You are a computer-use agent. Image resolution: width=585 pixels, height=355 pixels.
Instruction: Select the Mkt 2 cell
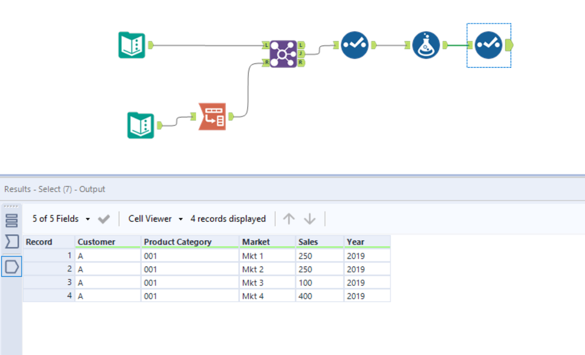click(267, 269)
